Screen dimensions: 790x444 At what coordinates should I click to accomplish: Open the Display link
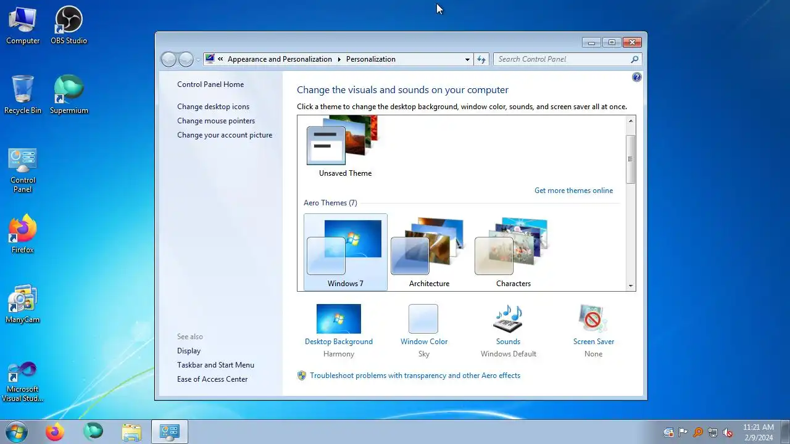(x=189, y=351)
